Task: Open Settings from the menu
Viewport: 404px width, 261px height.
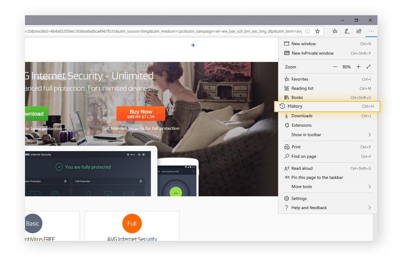Action: point(327,198)
